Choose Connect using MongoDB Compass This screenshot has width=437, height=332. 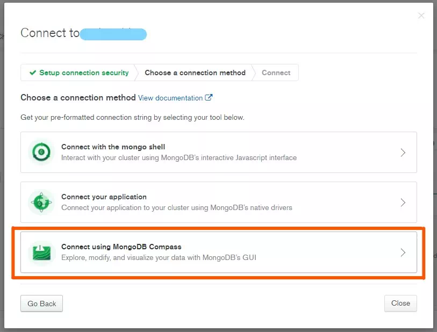pos(218,252)
